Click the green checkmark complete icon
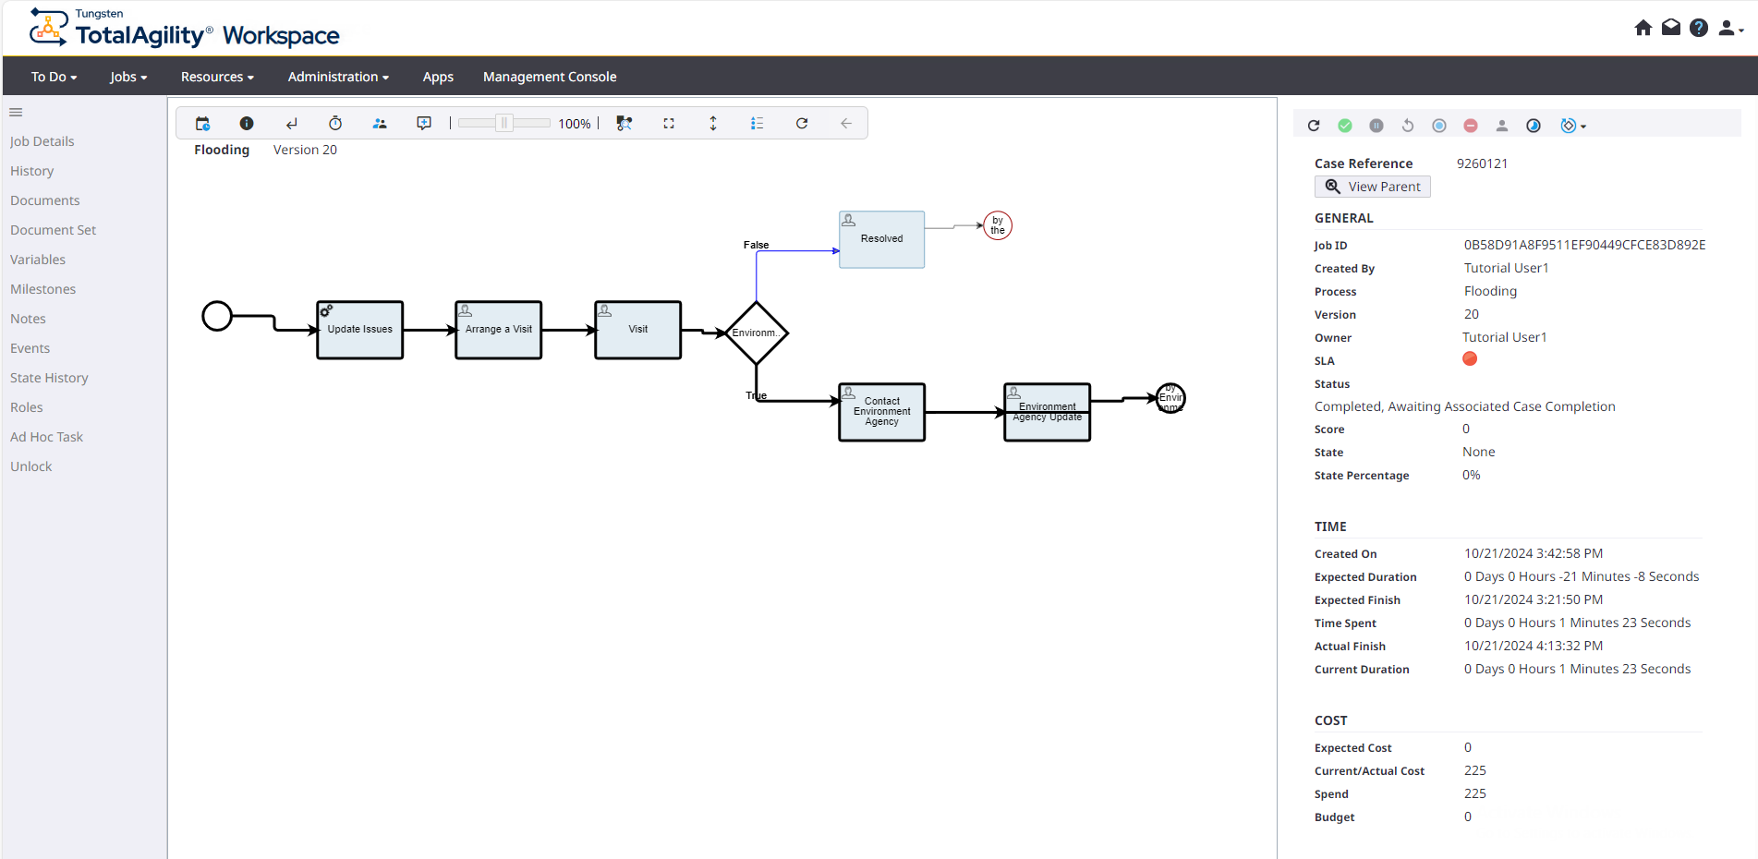The image size is (1758, 859). pyautogui.click(x=1345, y=126)
